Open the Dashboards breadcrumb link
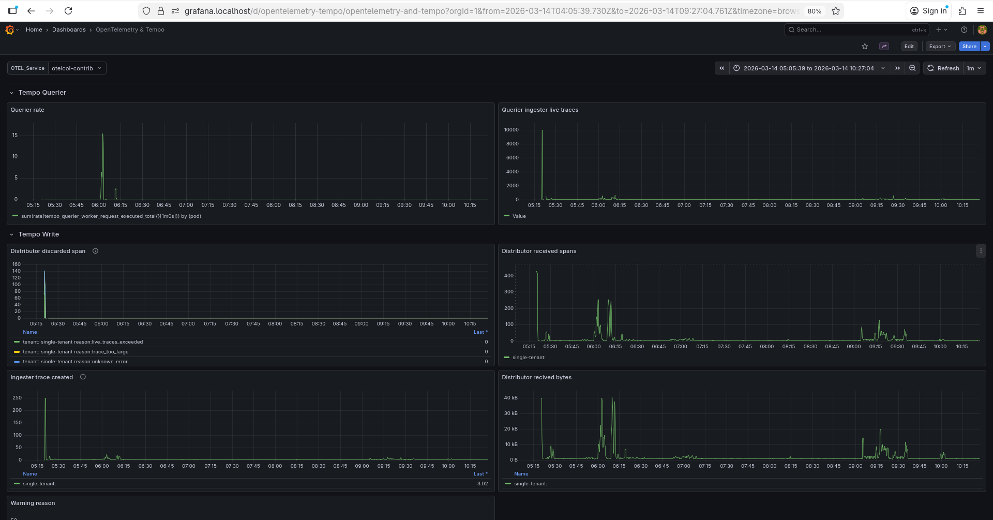 click(69, 30)
